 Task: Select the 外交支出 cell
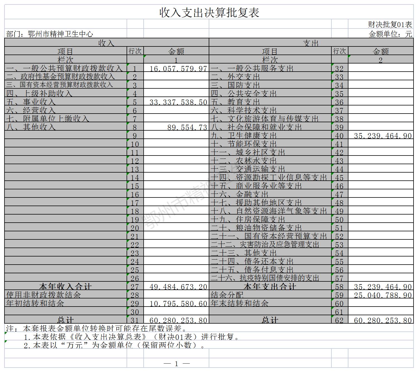point(270,76)
